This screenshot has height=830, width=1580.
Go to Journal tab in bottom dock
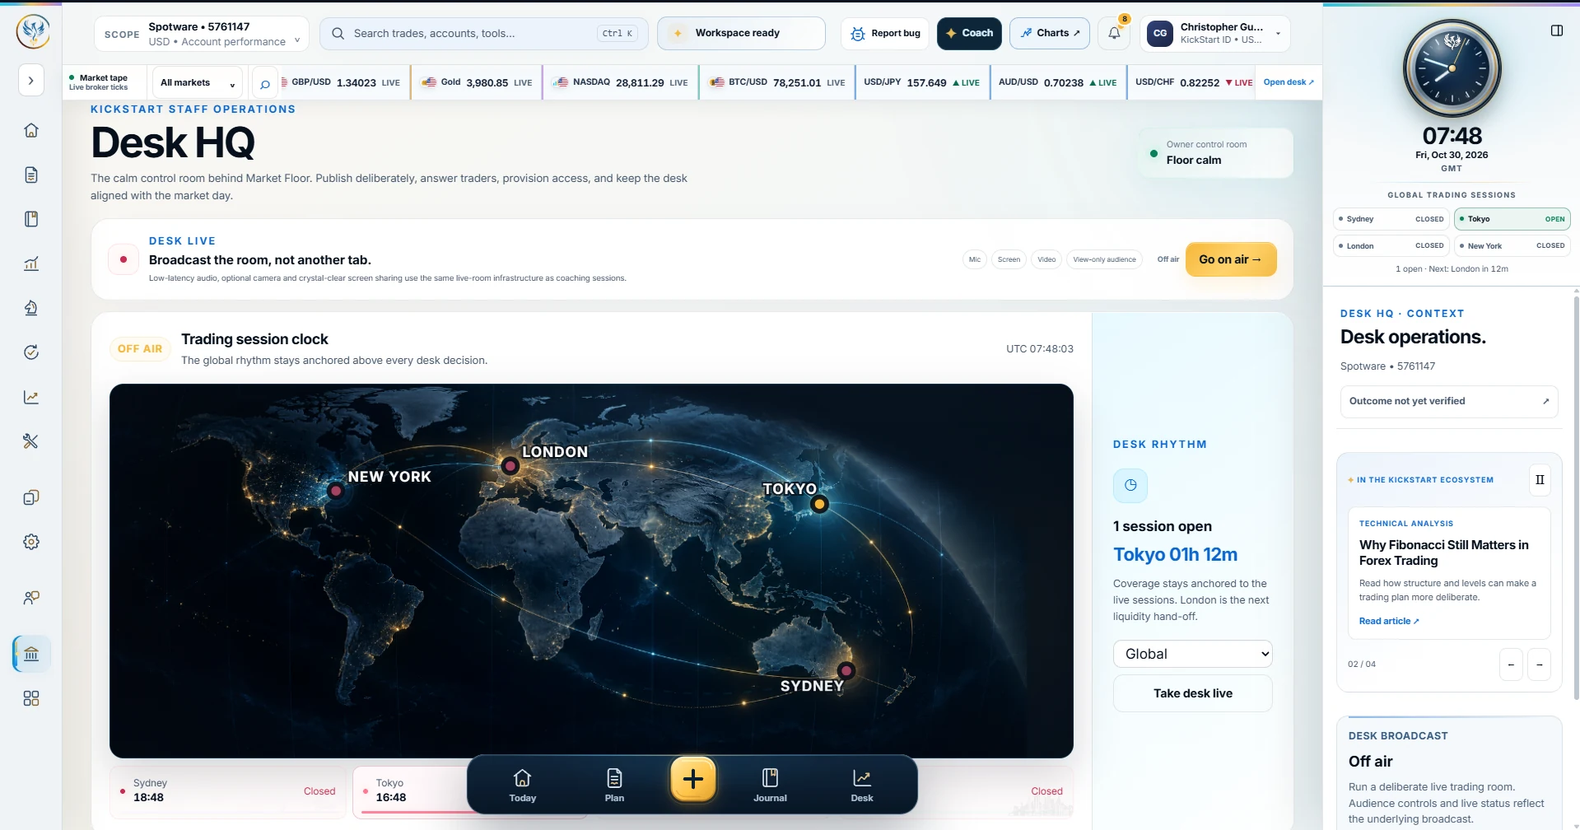[770, 786]
